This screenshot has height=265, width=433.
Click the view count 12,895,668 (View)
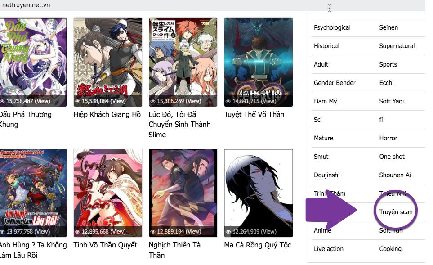click(x=103, y=232)
